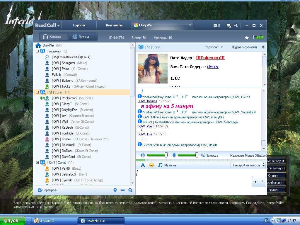This screenshot has height=225, width=300.
Task: Switch to the Группы tab
Action: (x=79, y=25)
